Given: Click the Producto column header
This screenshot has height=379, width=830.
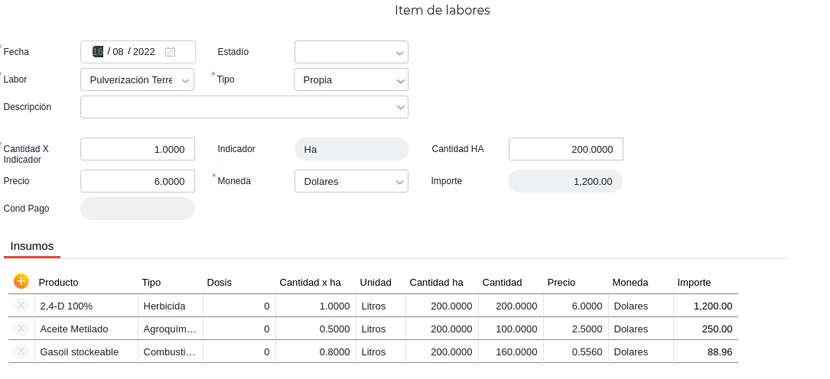Looking at the screenshot, I should pyautogui.click(x=59, y=282).
